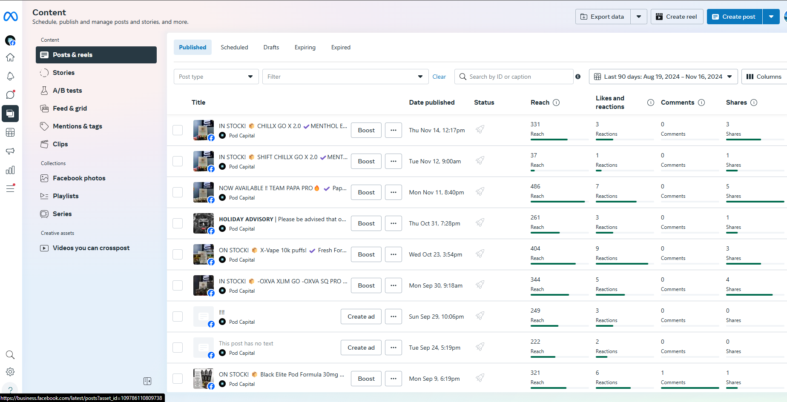Screen dimensions: 787x402
Task: Open the Meta logo home link
Action: [11, 17]
